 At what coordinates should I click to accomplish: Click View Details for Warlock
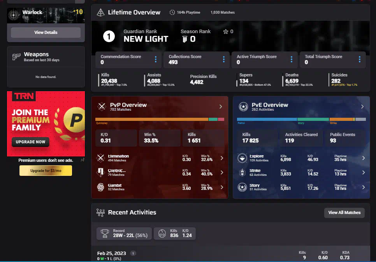point(46,32)
